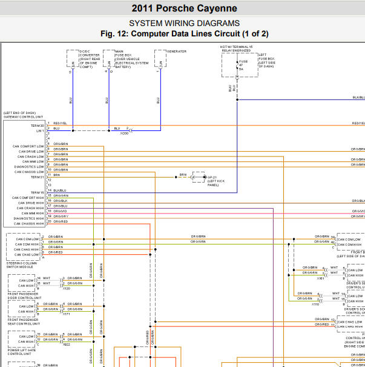
Task: Select the "SYSTEM WIRING DIAGRAMS" heading
Action: pos(184,23)
